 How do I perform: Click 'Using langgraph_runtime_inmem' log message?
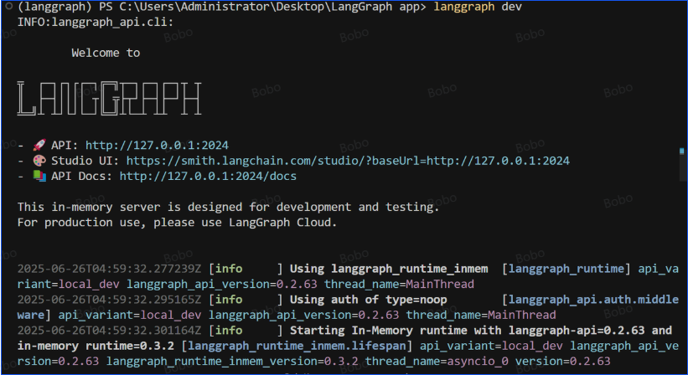(x=389, y=269)
